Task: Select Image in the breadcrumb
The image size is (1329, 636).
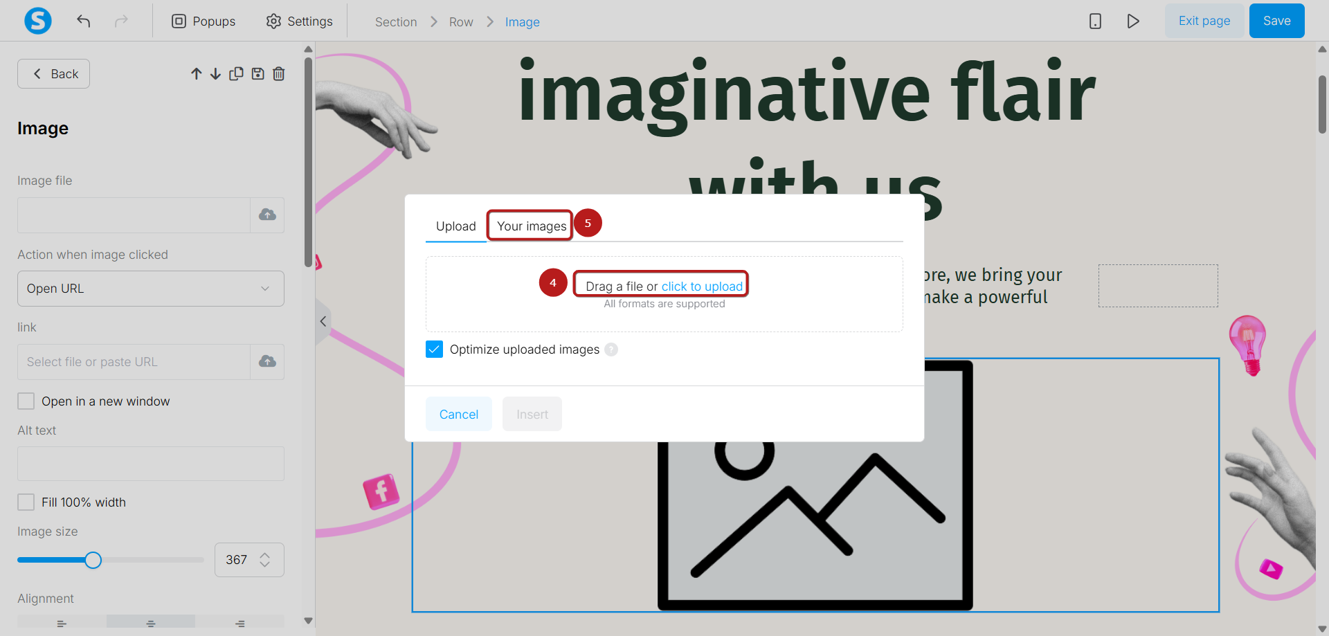Action: pos(523,22)
